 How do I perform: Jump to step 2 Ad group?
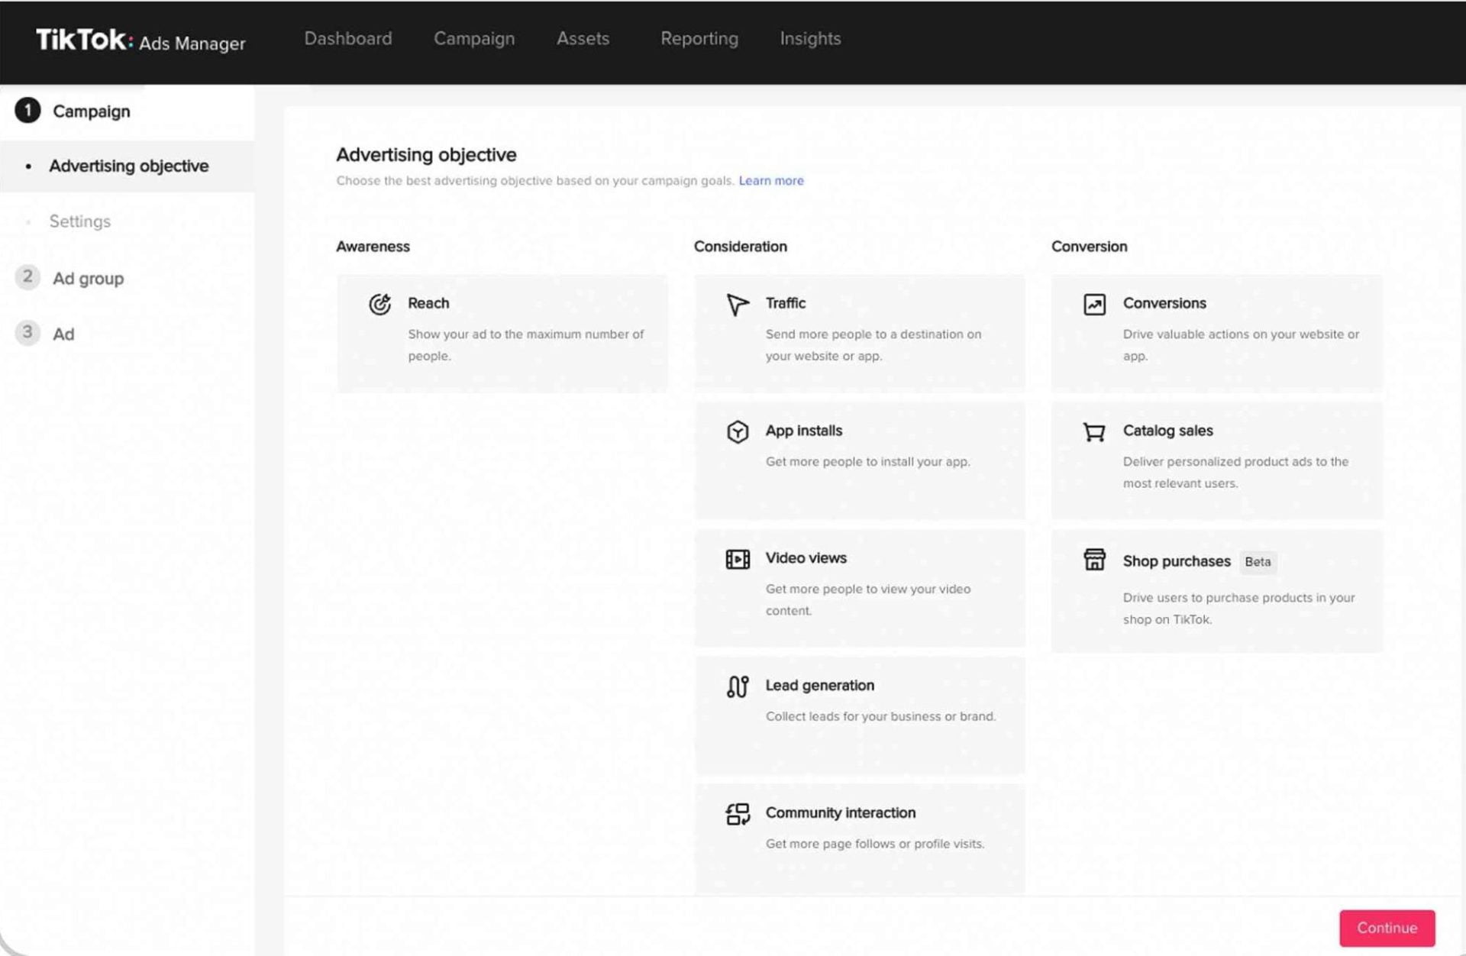tap(88, 279)
